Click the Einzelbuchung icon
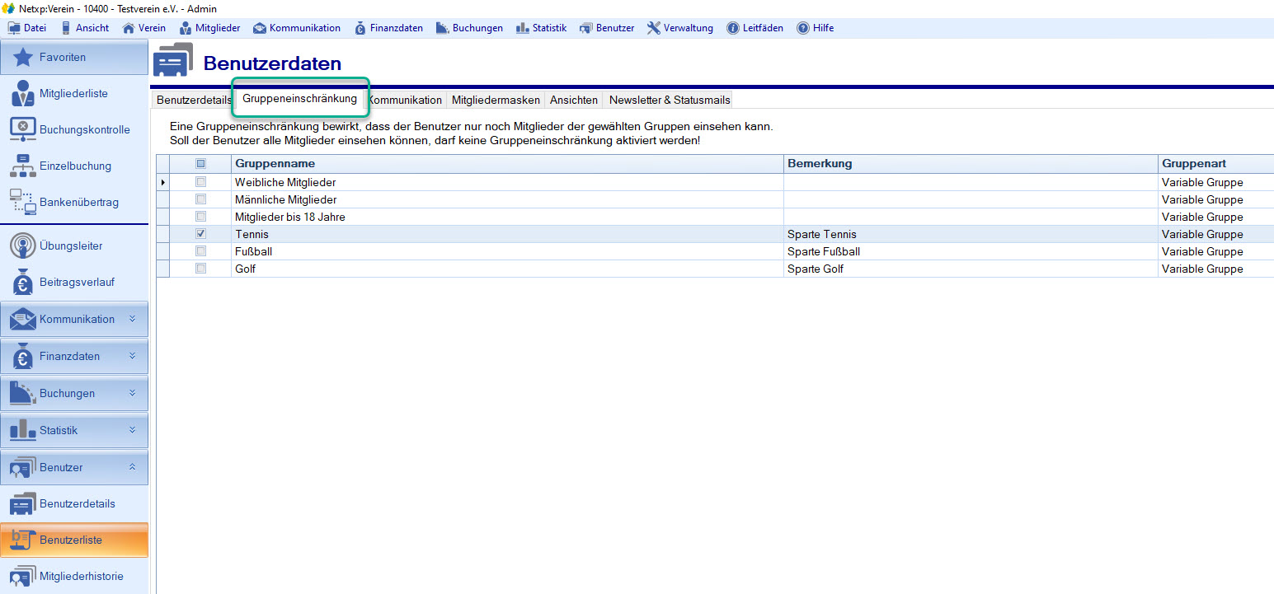This screenshot has height=594, width=1274. [x=22, y=166]
